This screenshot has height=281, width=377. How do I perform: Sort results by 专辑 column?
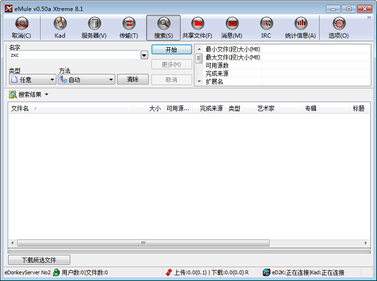(326, 108)
